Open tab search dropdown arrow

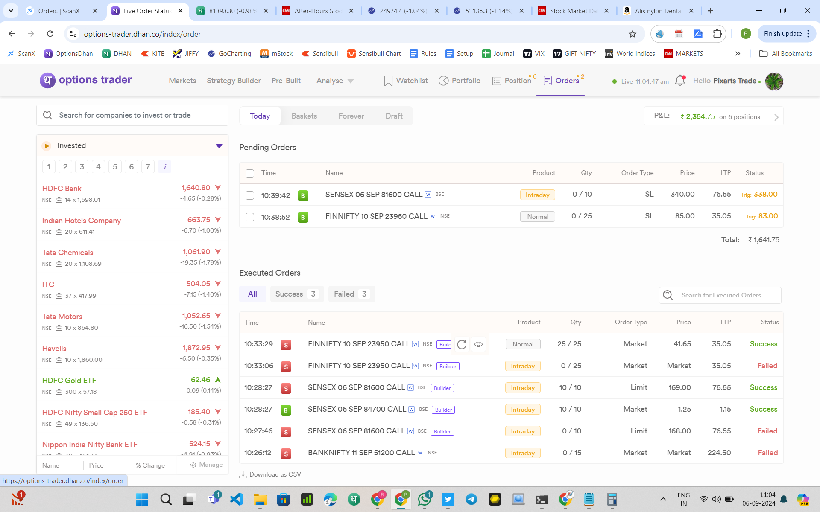point(11,11)
